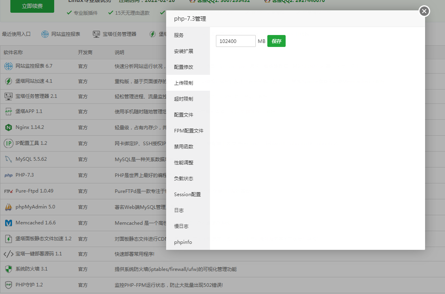Go to 超时限制 tab
The height and width of the screenshot is (294, 445).
click(188, 99)
